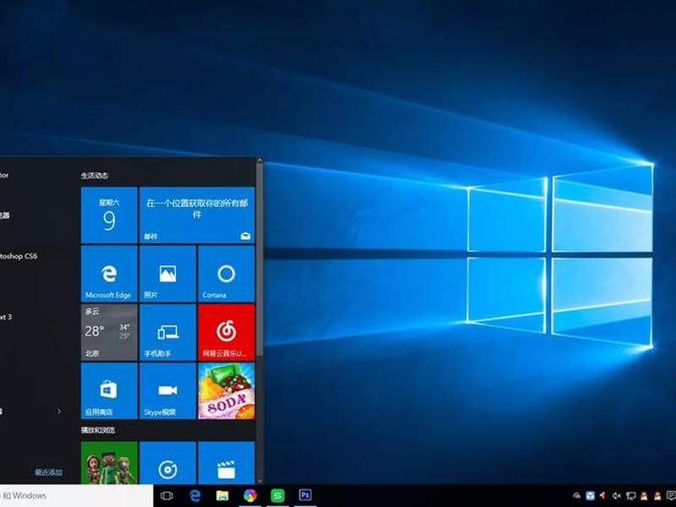Open the cloud tray icon

click(576, 496)
